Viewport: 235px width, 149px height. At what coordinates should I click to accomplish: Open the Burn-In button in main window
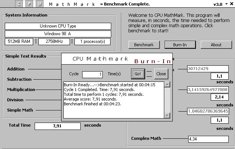point(180,45)
